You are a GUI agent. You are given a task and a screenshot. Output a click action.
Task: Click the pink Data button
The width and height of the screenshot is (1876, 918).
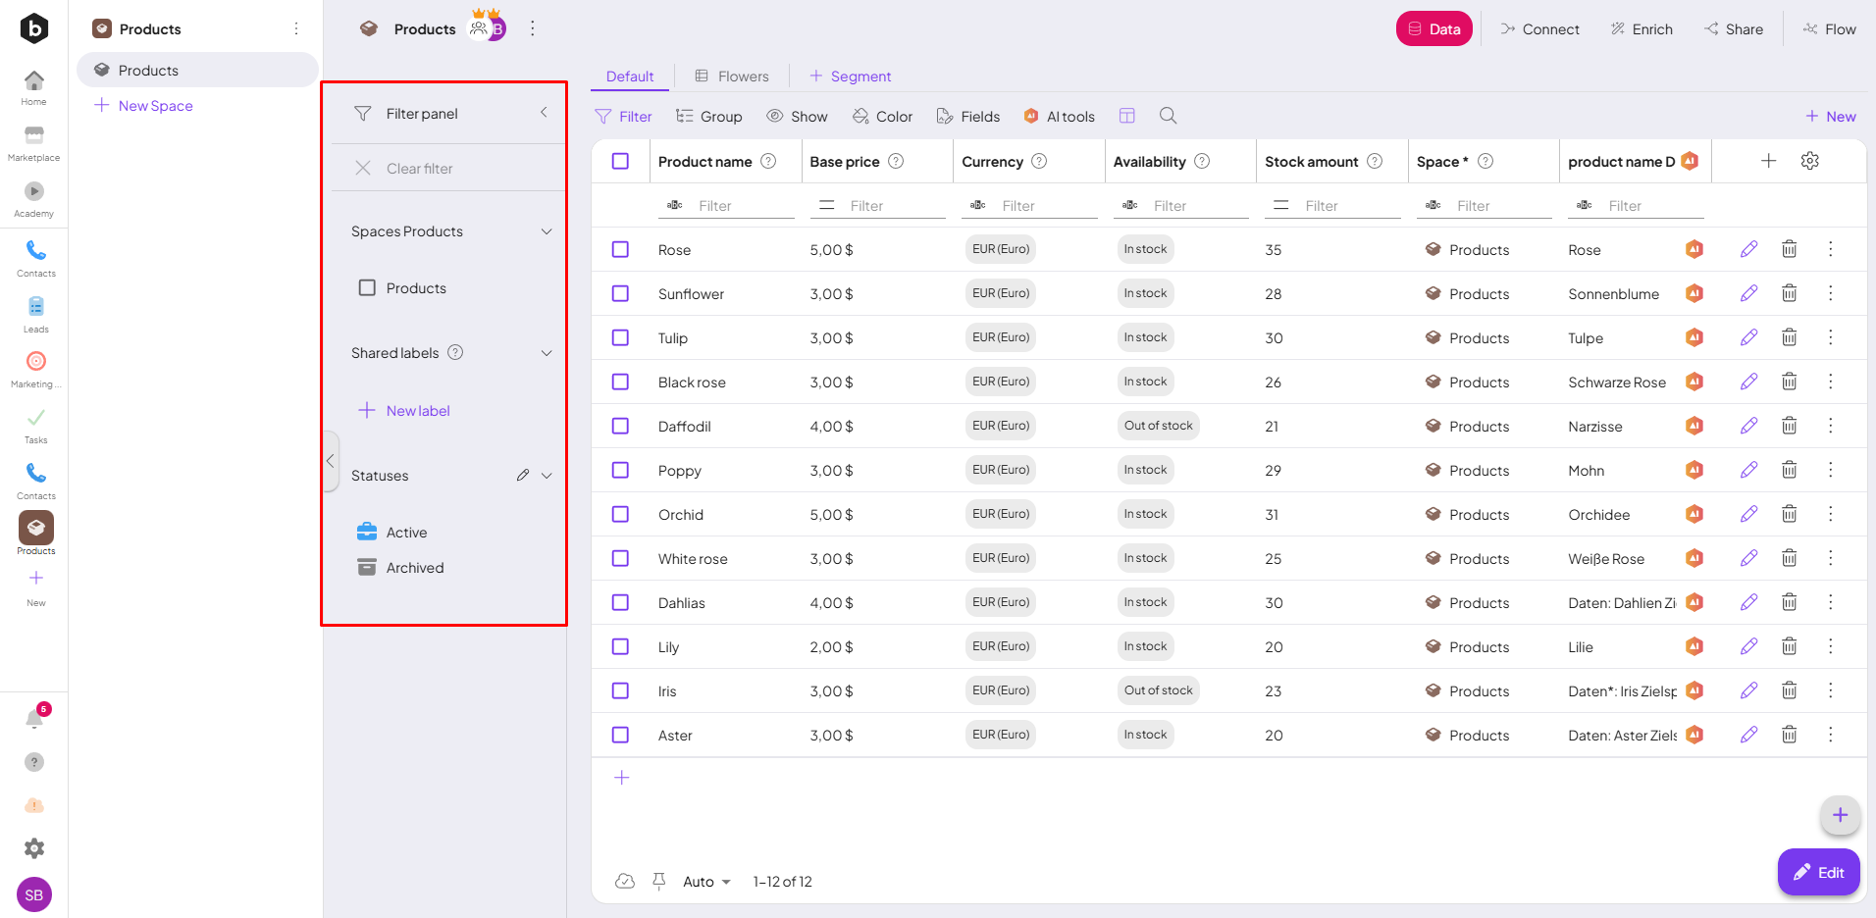tap(1433, 29)
